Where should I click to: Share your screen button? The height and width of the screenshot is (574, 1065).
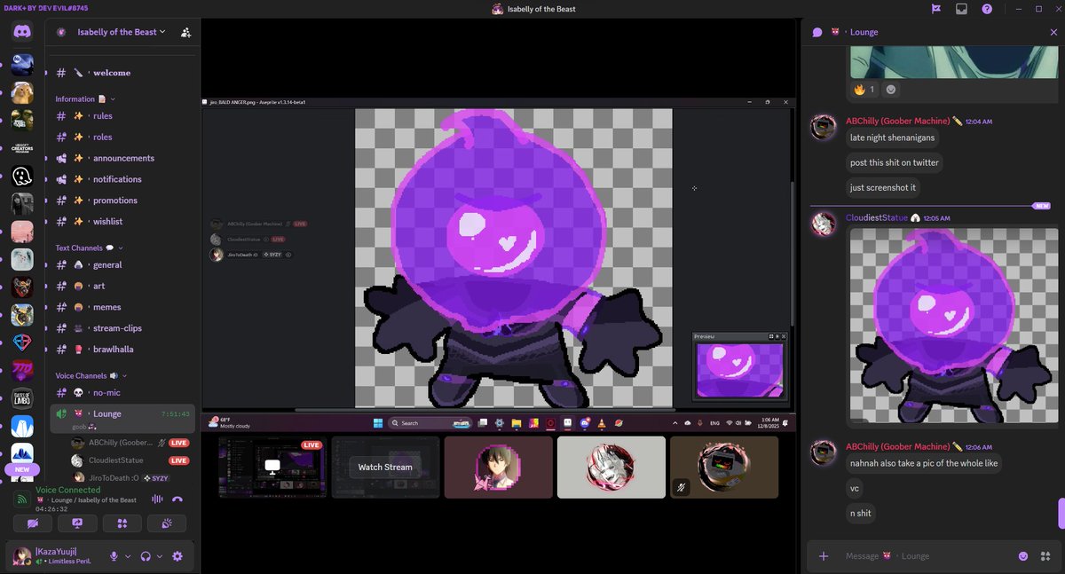click(77, 523)
